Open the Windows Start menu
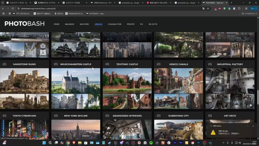 point(44,143)
